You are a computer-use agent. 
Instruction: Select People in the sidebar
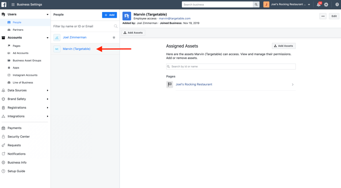tap(17, 22)
